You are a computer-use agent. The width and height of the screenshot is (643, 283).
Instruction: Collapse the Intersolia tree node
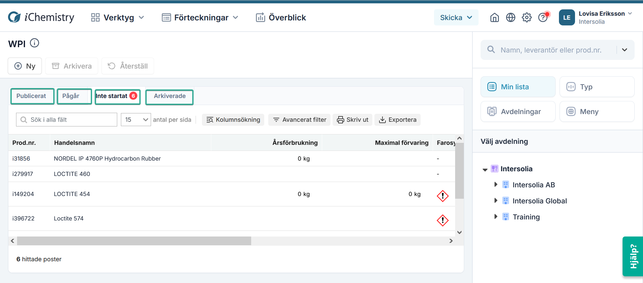485,169
